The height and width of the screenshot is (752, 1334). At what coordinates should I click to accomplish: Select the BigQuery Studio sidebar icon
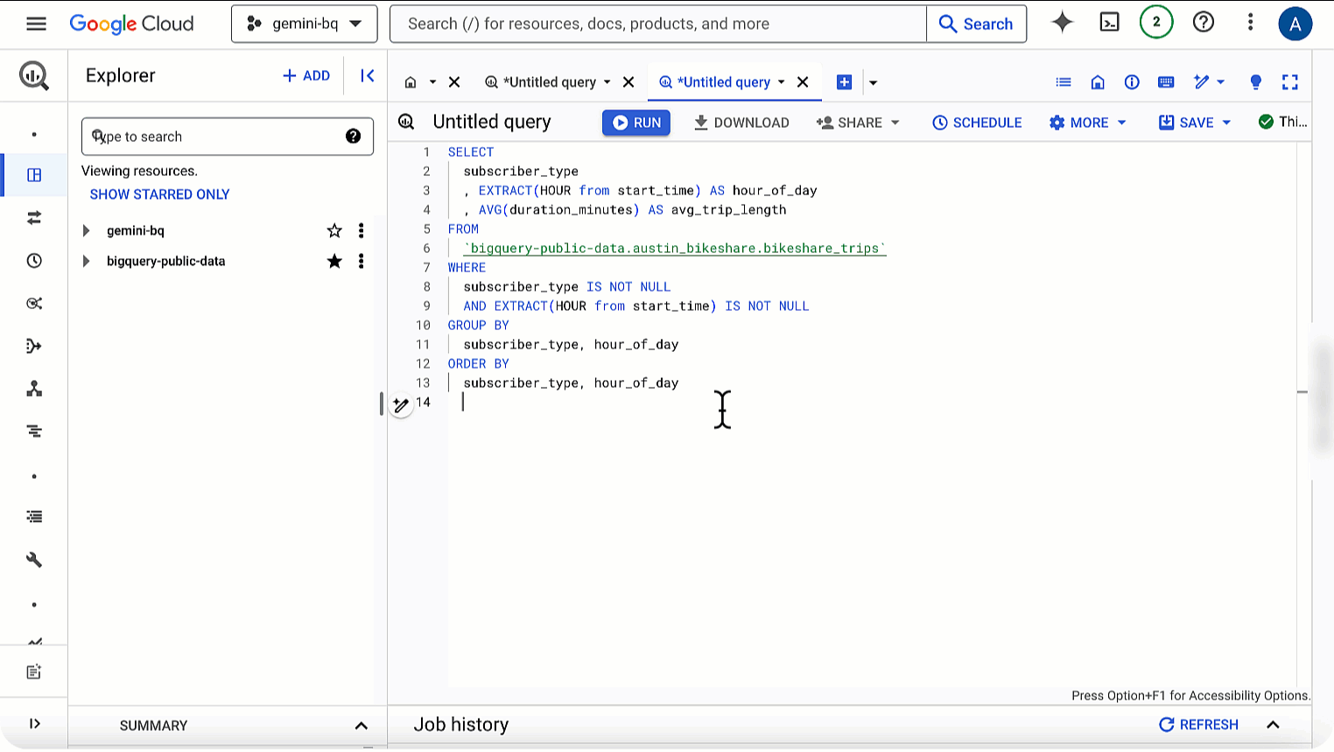pyautogui.click(x=34, y=175)
